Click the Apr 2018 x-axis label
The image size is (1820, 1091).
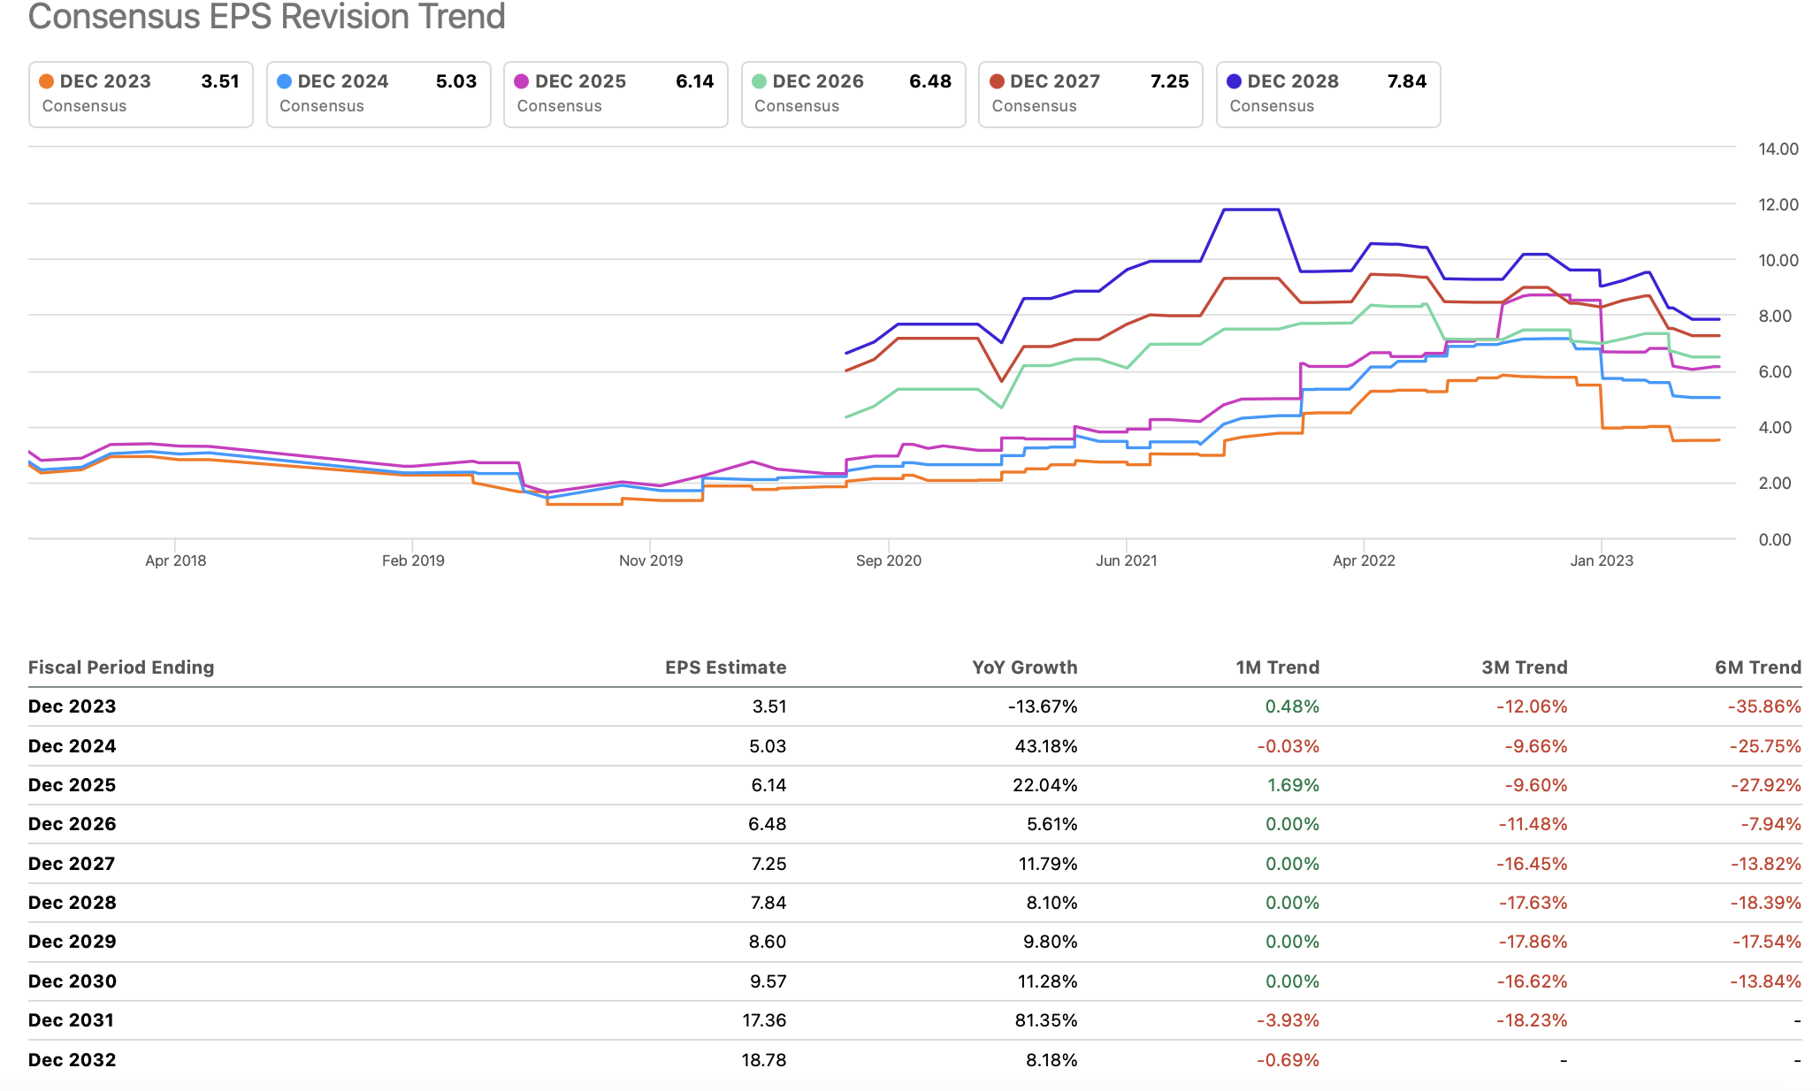click(x=175, y=561)
